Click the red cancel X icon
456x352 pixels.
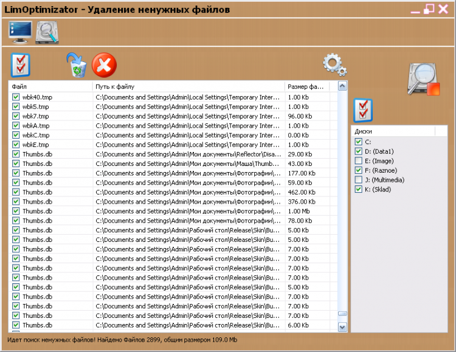(104, 65)
